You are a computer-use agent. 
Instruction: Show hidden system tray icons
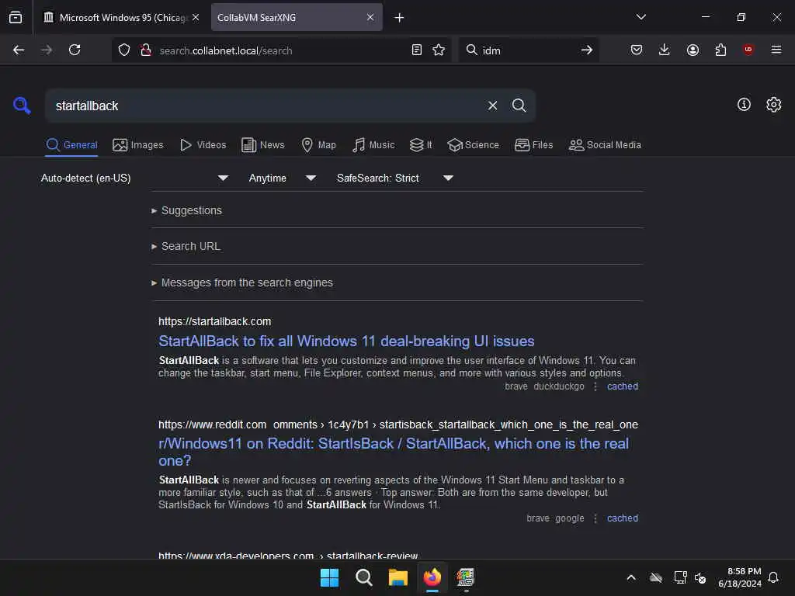pyautogui.click(x=631, y=577)
